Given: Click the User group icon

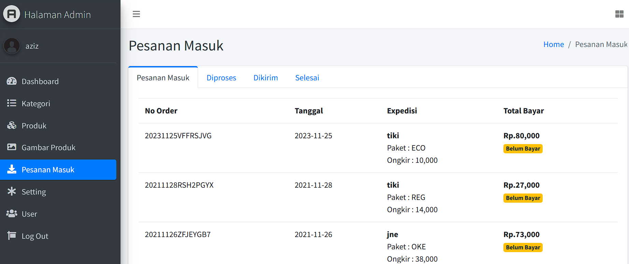Looking at the screenshot, I should click(x=12, y=214).
